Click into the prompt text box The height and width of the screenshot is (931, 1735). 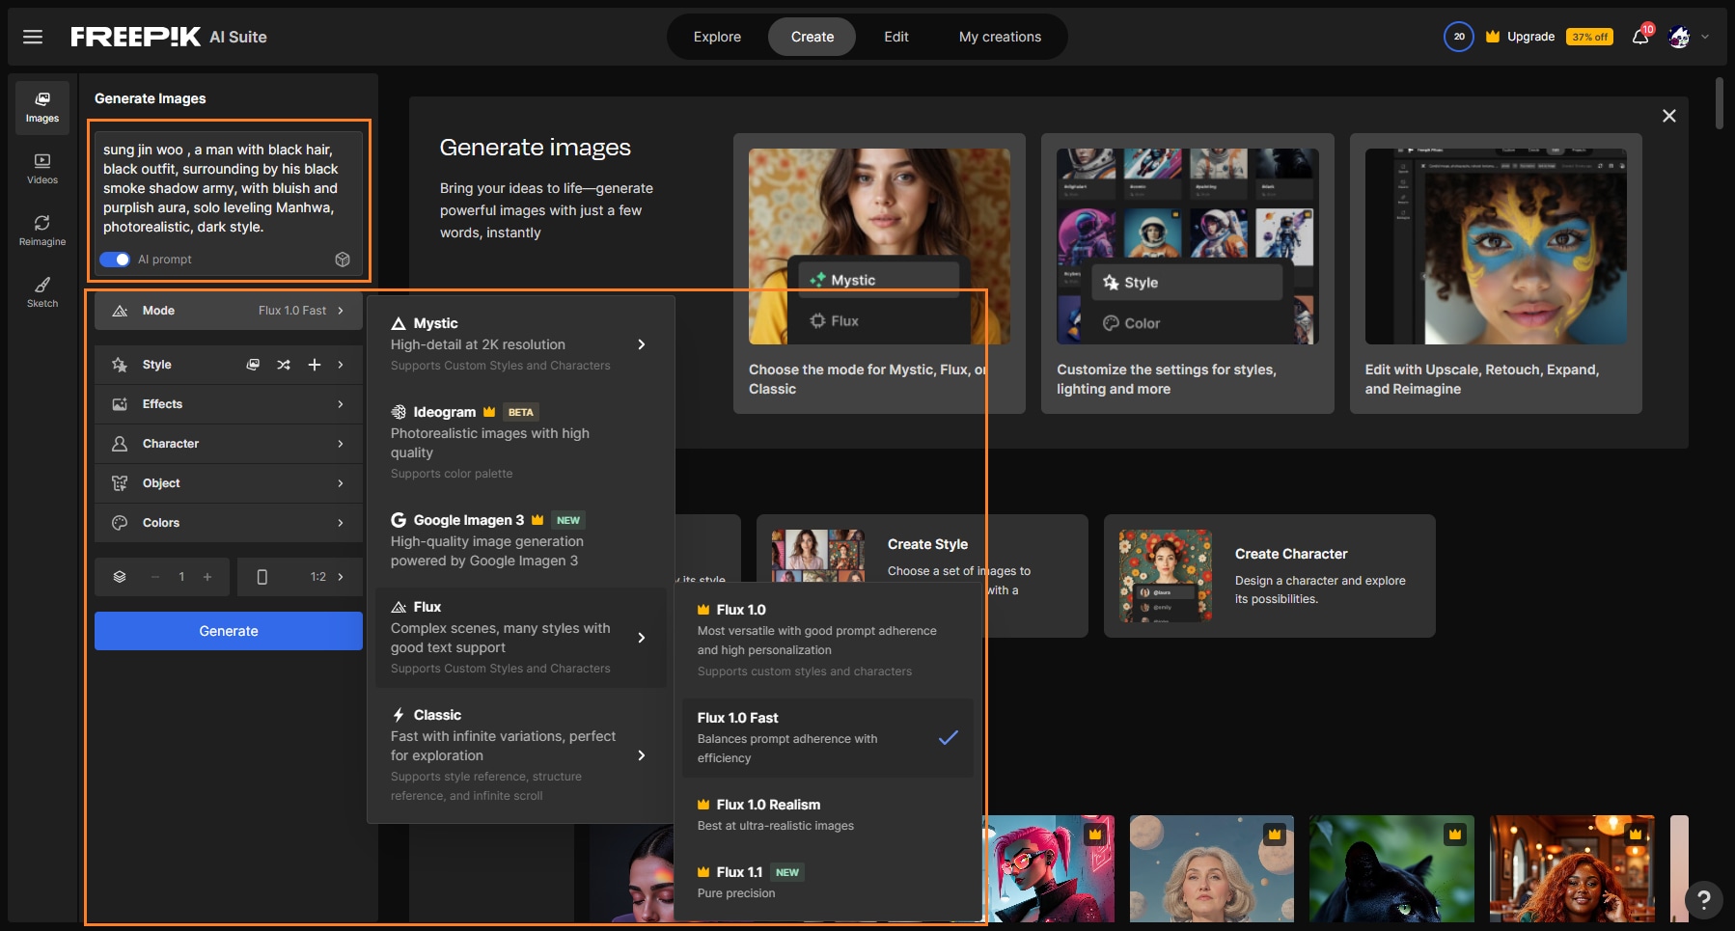(229, 188)
